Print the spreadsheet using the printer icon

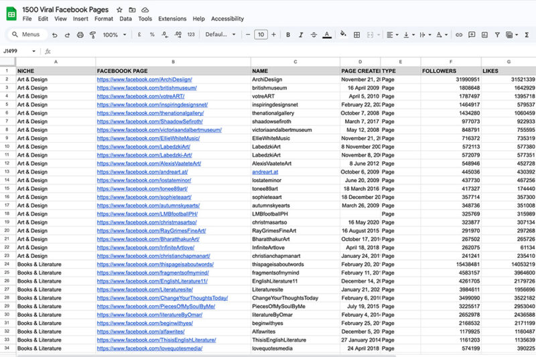pyautogui.click(x=80, y=35)
